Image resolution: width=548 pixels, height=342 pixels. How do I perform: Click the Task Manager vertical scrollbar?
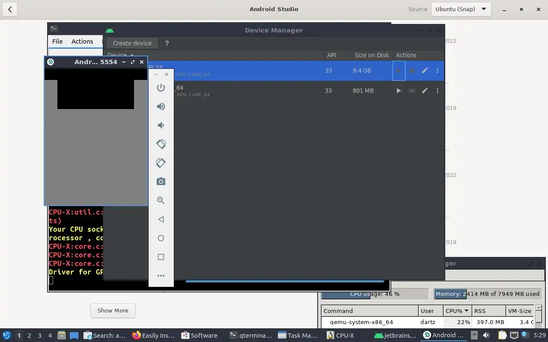tap(539, 316)
